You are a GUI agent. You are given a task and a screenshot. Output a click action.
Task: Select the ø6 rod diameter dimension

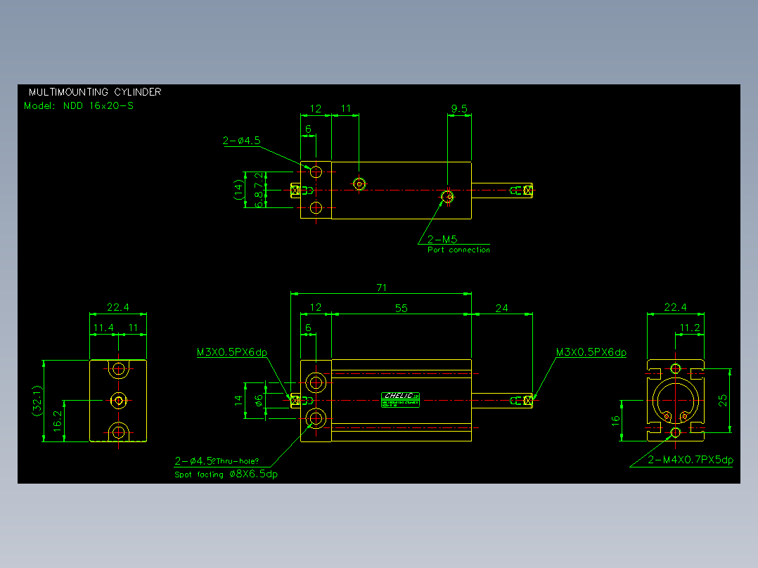point(259,400)
